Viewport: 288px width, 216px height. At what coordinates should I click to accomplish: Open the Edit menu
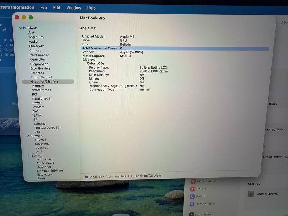coord(56,8)
